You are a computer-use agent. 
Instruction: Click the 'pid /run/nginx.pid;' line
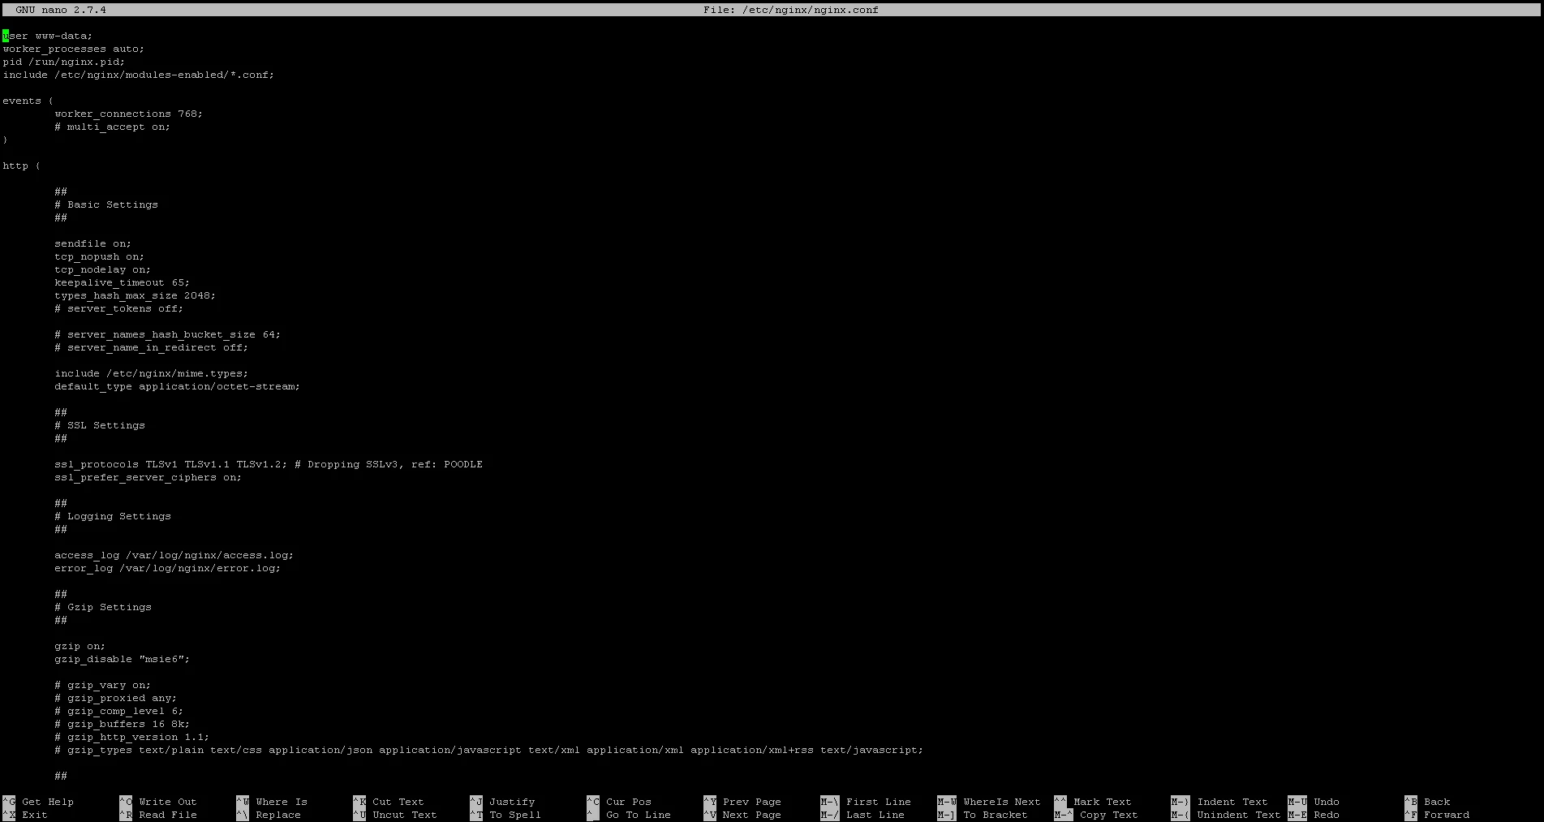click(x=64, y=62)
